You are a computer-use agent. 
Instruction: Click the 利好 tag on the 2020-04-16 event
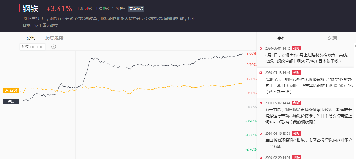296,133
